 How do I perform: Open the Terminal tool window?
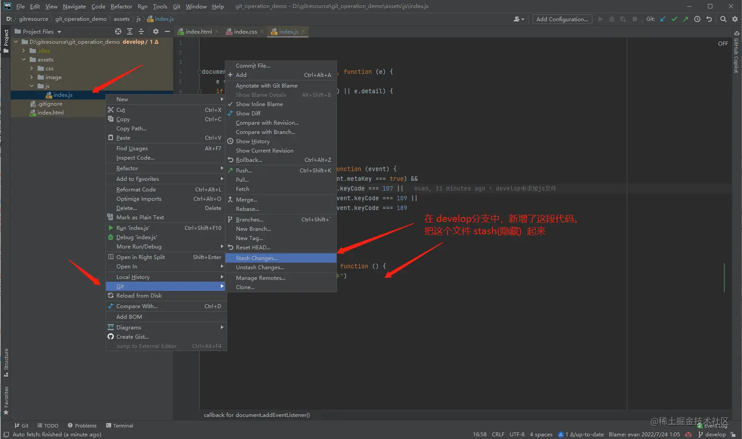(x=120, y=426)
